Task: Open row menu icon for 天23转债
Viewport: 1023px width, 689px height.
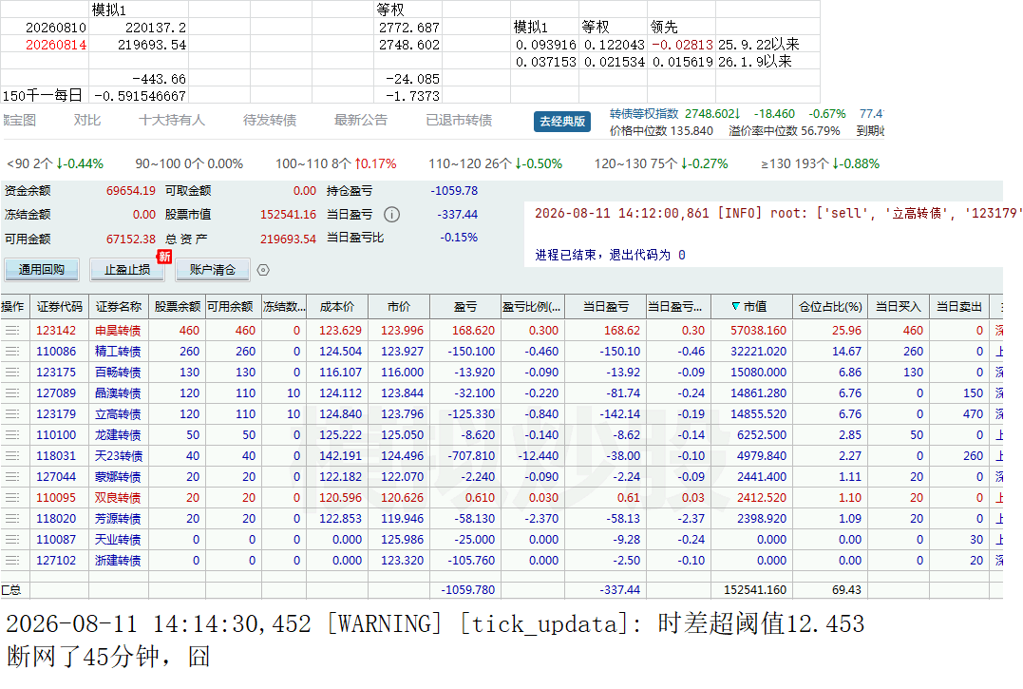Action: point(12,456)
